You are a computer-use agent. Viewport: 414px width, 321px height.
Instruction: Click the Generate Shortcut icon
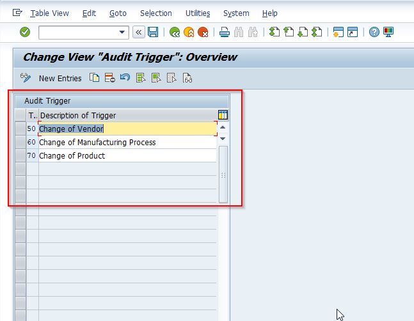353,32
